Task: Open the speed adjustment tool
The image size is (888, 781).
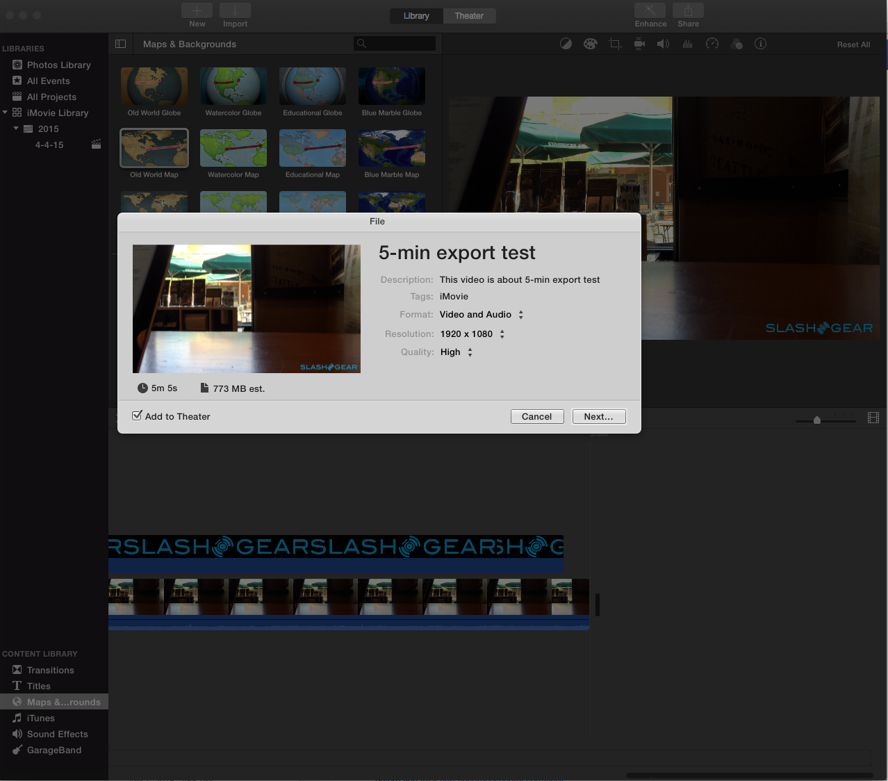Action: 712,44
